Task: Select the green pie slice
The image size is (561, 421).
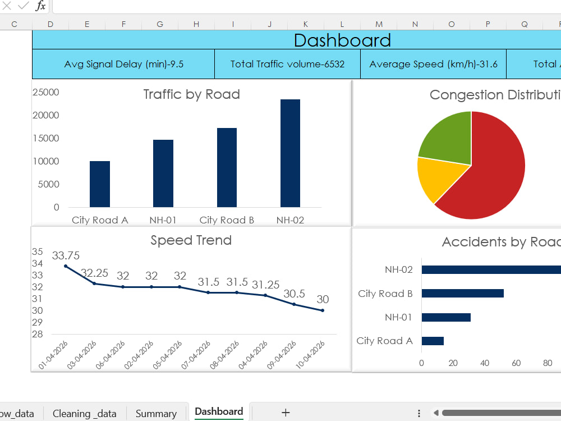Action: click(452, 140)
